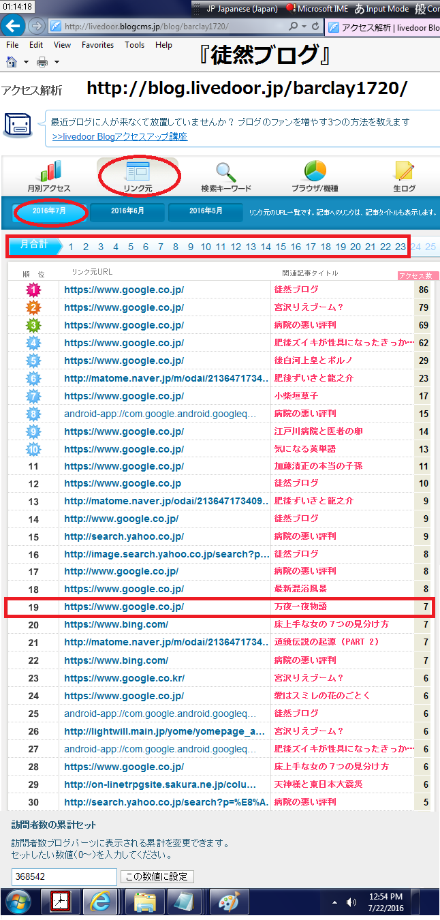Click the refresh icon in address bar
This screenshot has height=920, width=440.
coord(315,26)
